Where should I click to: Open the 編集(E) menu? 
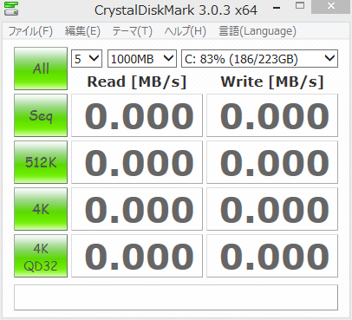tap(82, 31)
